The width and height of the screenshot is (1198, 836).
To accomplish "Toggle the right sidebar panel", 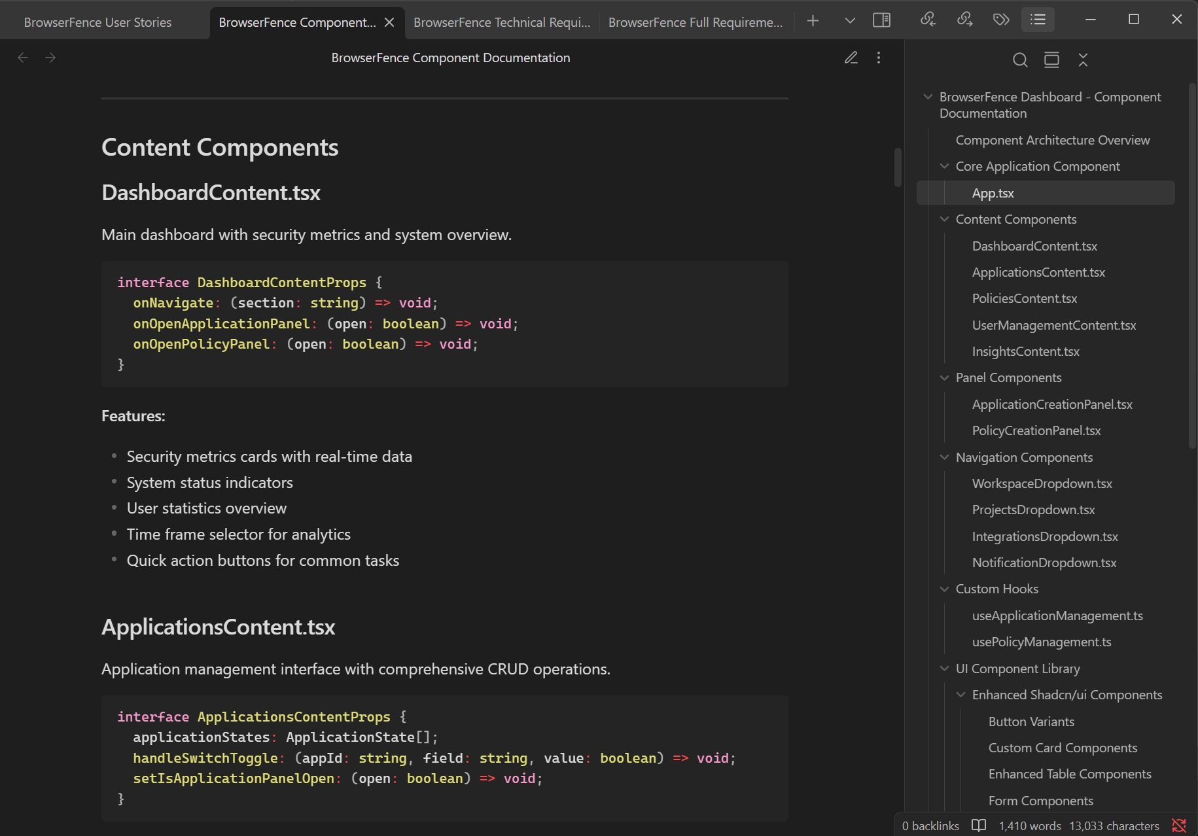I will click(x=882, y=20).
